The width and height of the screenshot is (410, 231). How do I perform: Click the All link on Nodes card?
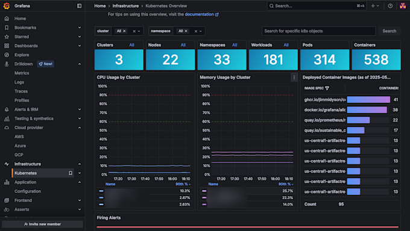click(x=183, y=45)
